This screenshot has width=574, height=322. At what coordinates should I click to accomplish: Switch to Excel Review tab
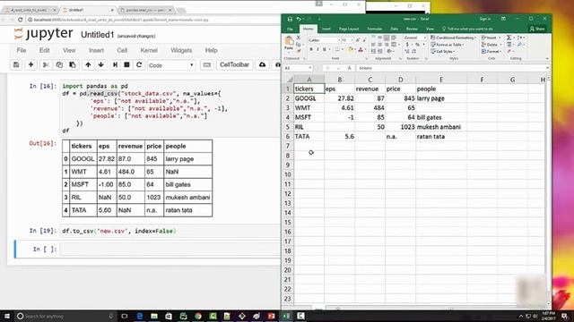pyautogui.click(x=412, y=29)
